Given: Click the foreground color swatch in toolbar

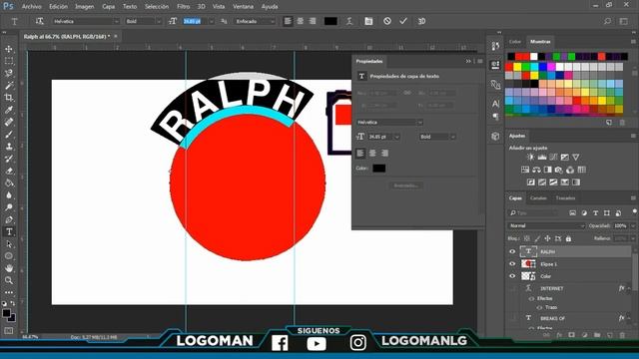Looking at the screenshot, I should (6, 313).
